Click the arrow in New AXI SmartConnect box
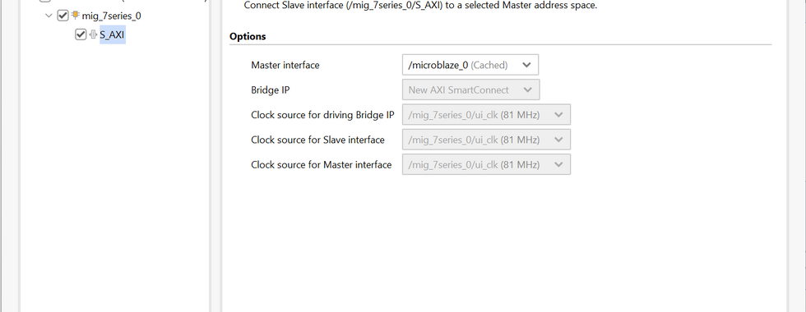This screenshot has height=312, width=806. point(527,89)
